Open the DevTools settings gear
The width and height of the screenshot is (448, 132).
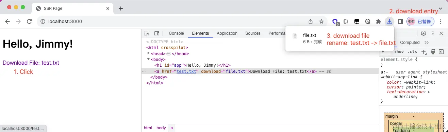tap(424, 33)
